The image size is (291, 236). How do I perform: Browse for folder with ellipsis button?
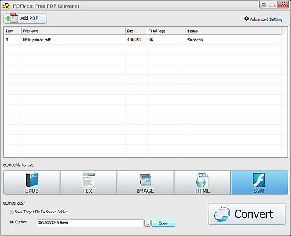tap(147, 223)
